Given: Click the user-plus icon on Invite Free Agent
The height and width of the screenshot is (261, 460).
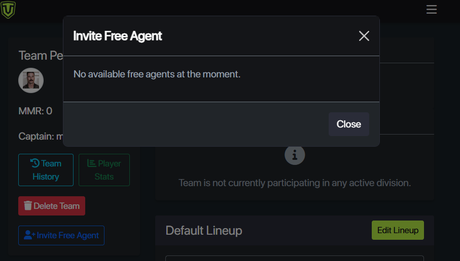Looking at the screenshot, I should (29, 235).
